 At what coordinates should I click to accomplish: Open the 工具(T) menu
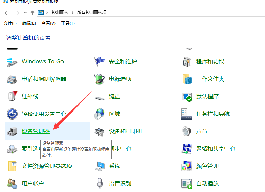tap(68, 23)
